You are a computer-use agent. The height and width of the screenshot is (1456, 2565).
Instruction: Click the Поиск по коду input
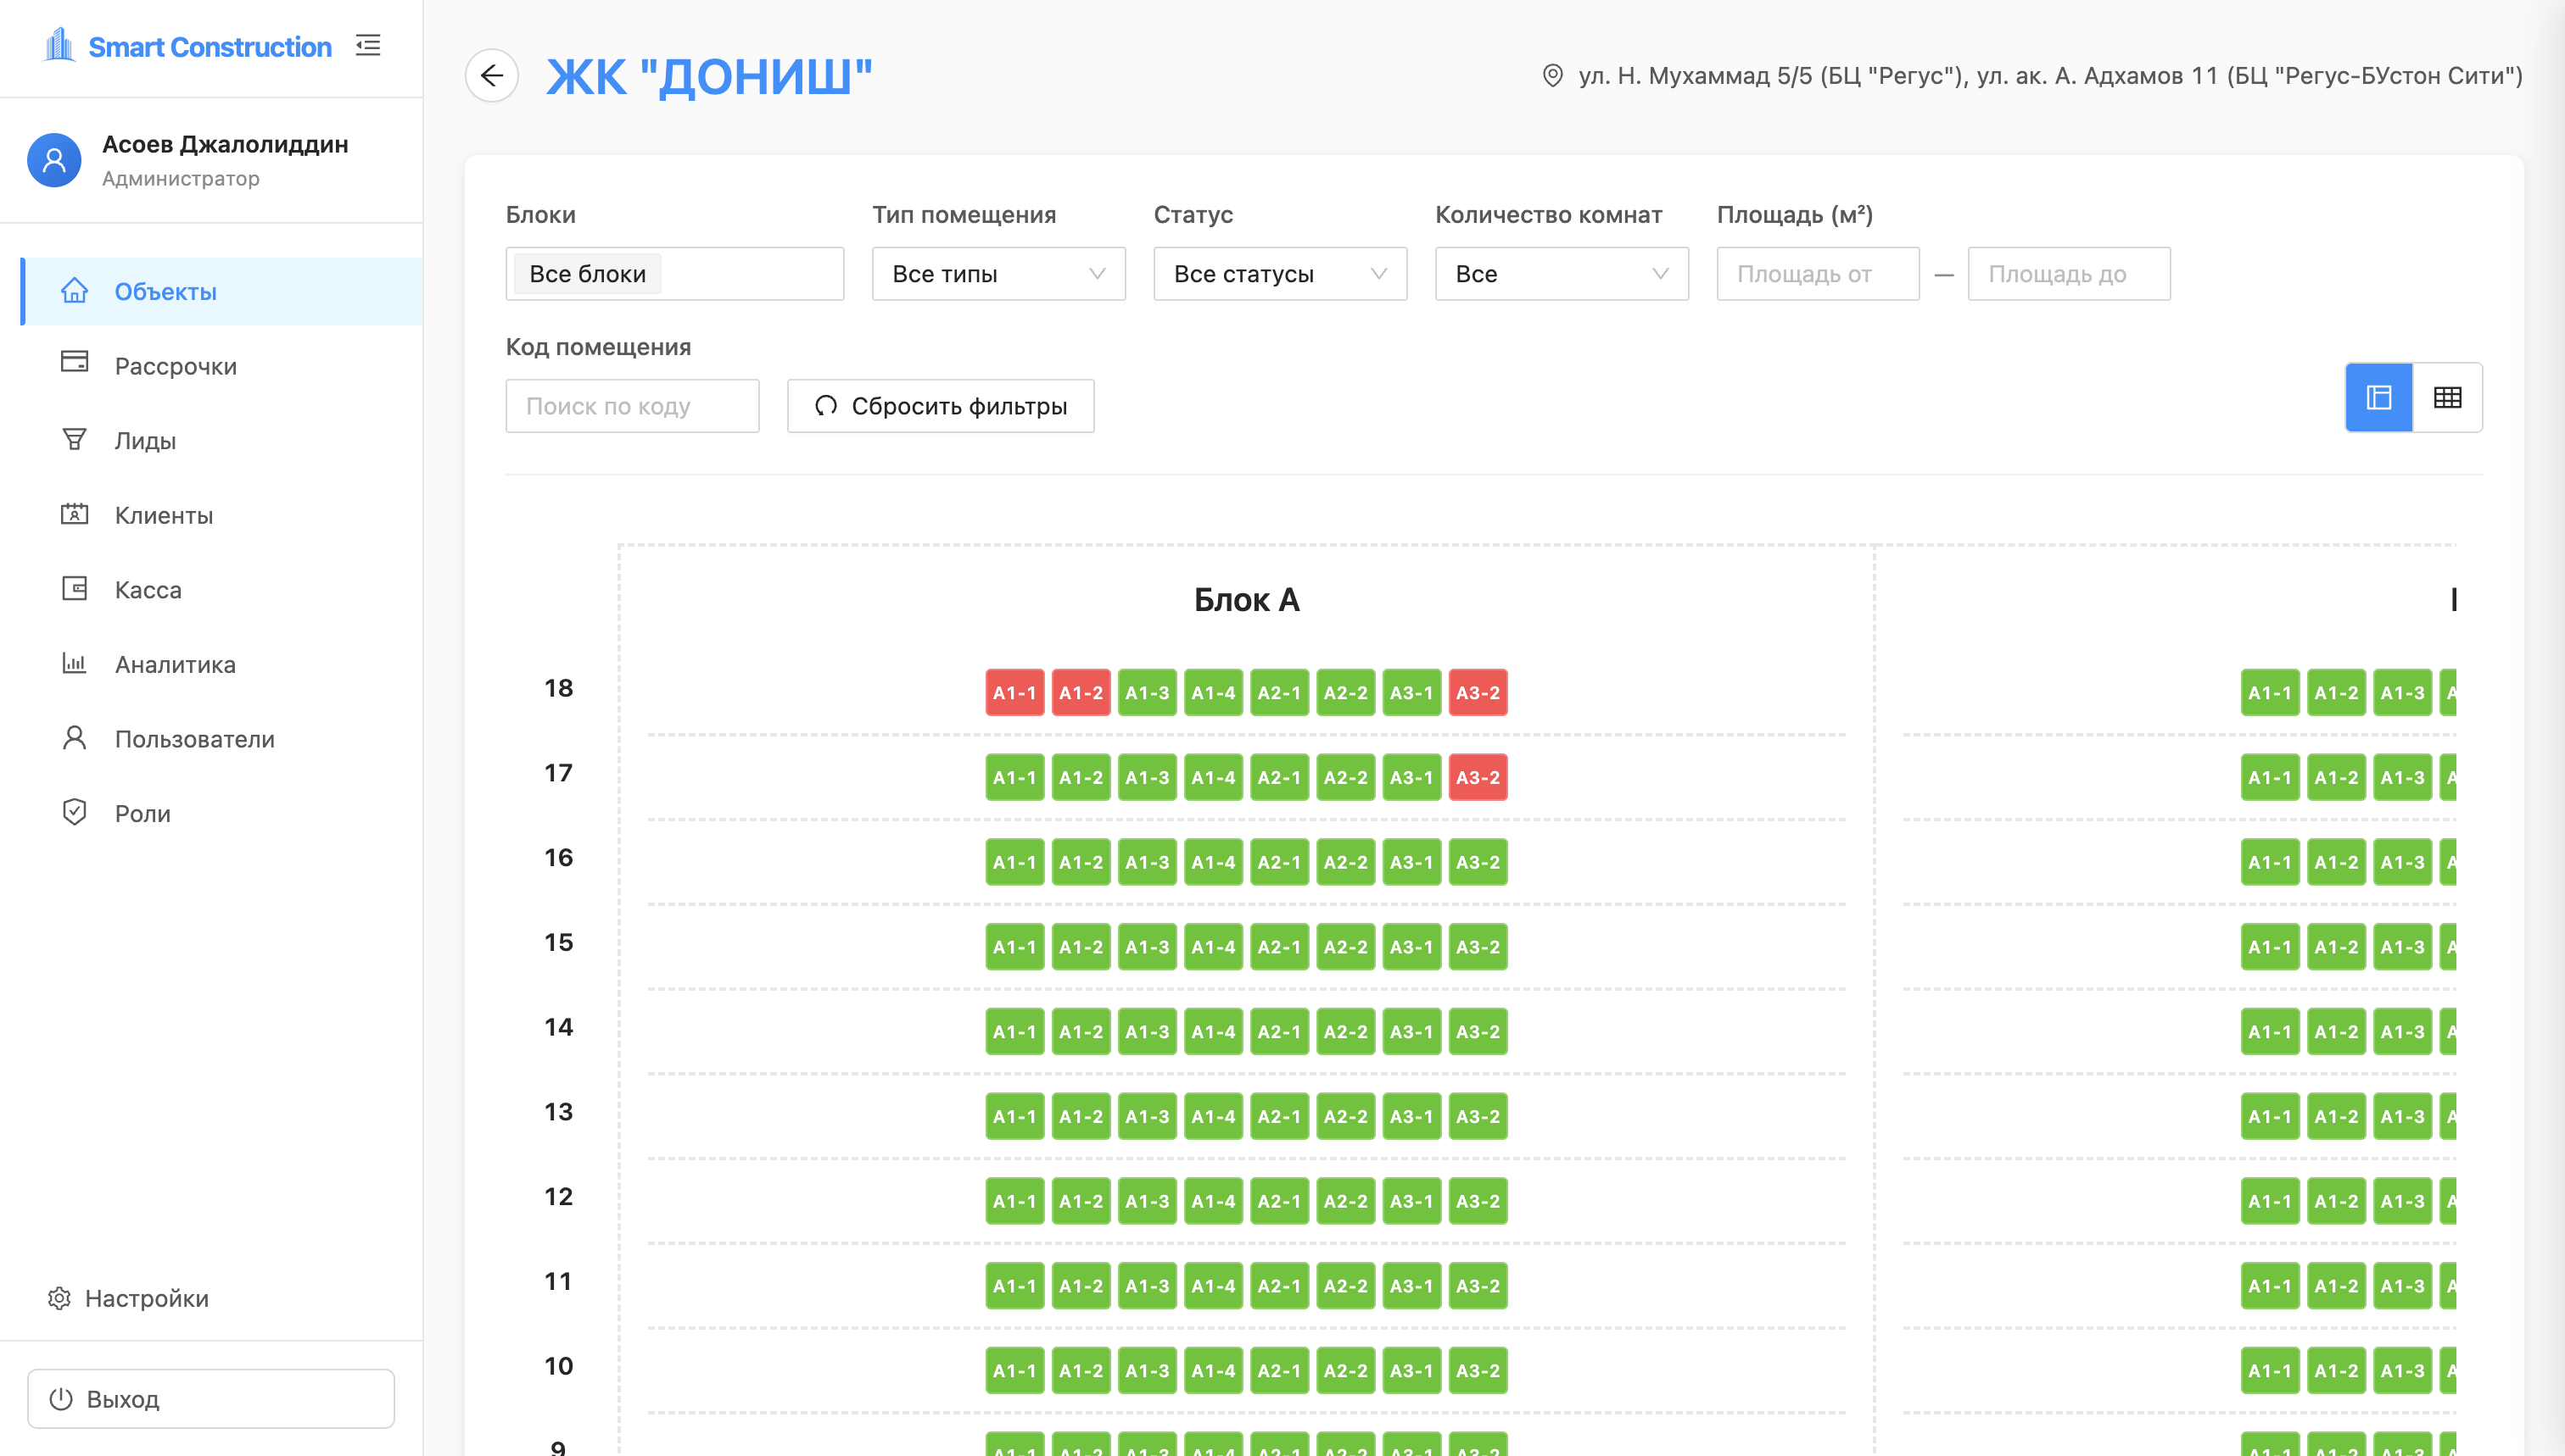click(x=633, y=406)
